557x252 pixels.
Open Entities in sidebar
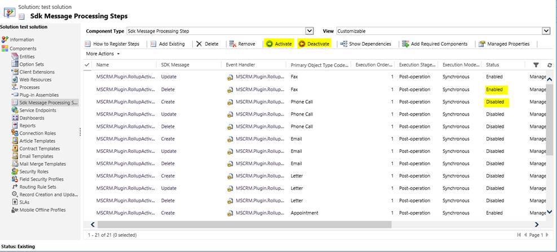click(27, 56)
